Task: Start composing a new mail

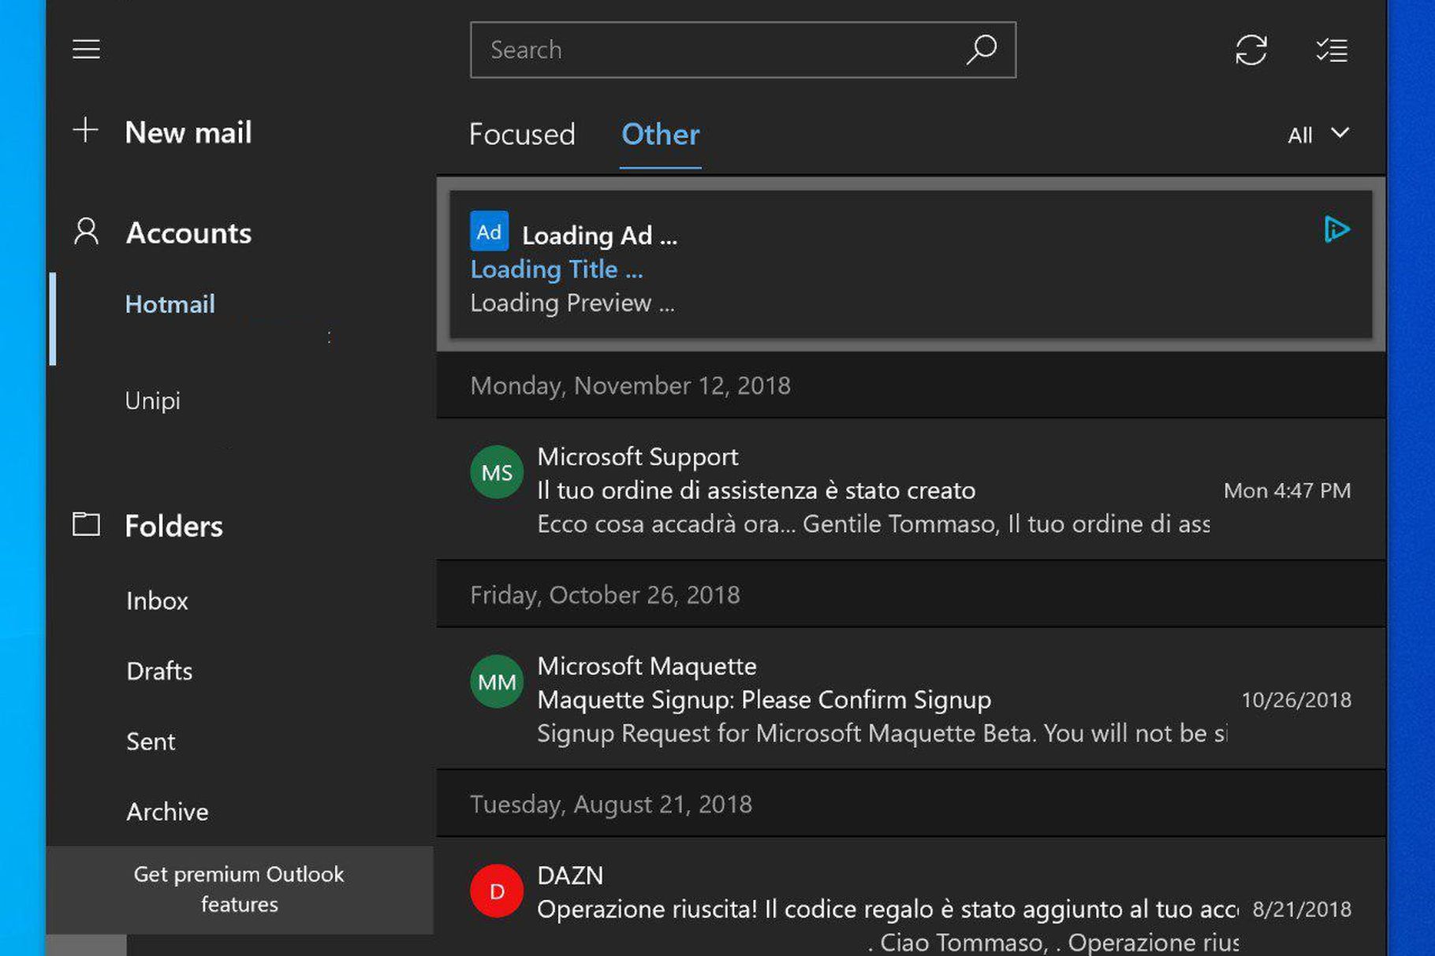Action: (x=188, y=132)
